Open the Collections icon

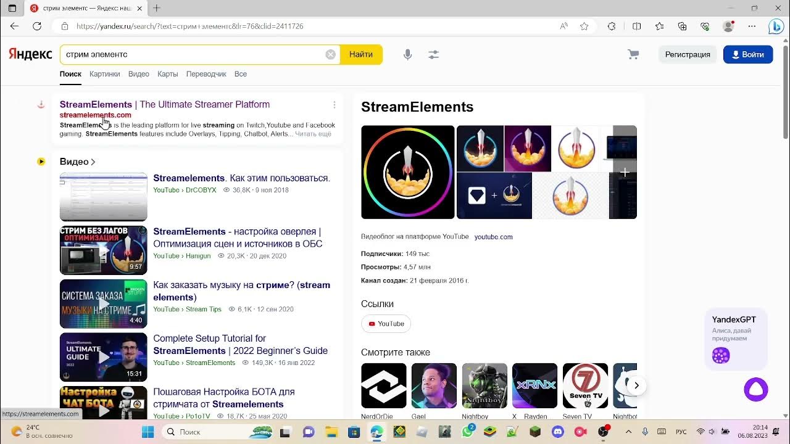tap(682, 27)
